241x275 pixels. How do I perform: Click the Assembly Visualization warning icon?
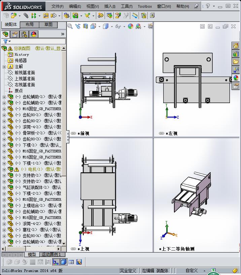143,15
